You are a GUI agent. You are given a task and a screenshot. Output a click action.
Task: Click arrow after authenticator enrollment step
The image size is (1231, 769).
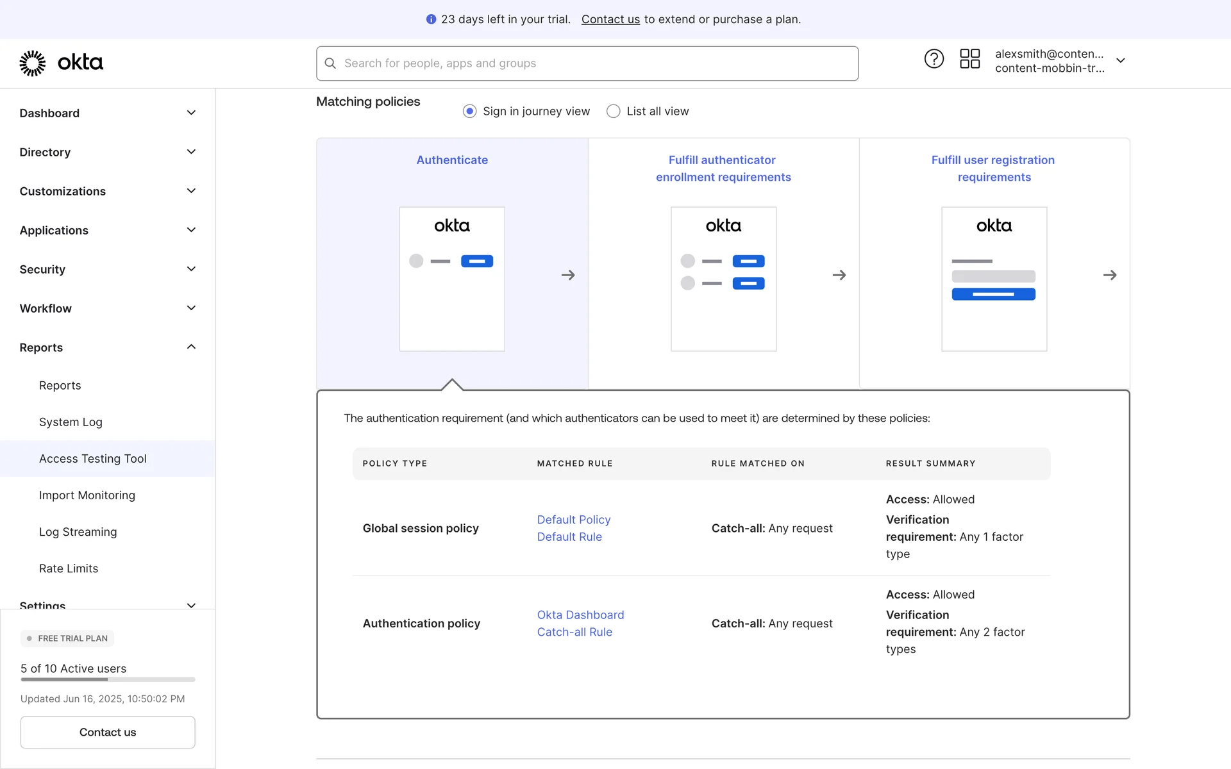[x=839, y=275]
